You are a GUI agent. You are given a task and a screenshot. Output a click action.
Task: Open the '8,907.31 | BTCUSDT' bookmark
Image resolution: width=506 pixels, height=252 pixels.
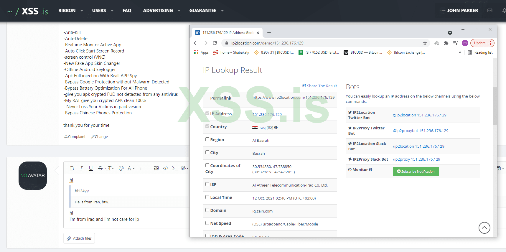coord(274,52)
